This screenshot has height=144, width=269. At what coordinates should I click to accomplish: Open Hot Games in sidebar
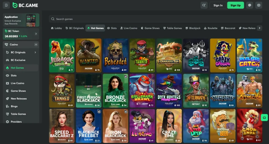(x=21, y=68)
